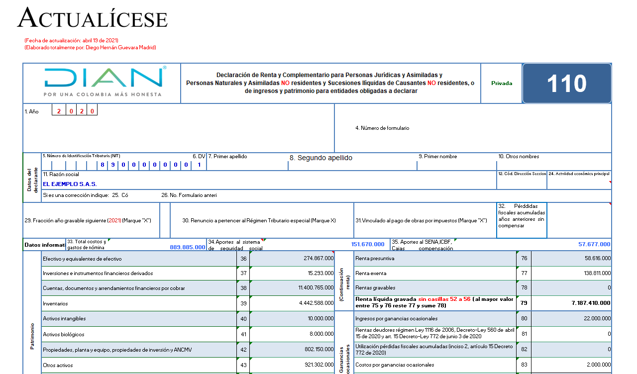Click the 'Patrimonio' vertical section label
Image resolution: width=637 pixels, height=374 pixels.
pyautogui.click(x=32, y=336)
